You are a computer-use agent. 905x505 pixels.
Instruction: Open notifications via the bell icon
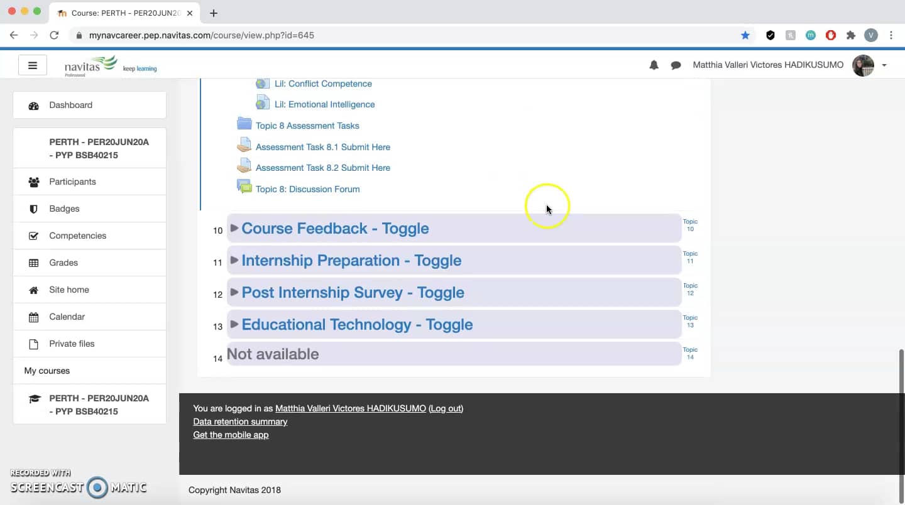click(x=654, y=65)
